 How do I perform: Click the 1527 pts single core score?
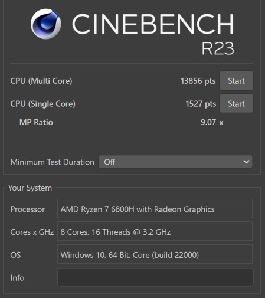tap(201, 104)
